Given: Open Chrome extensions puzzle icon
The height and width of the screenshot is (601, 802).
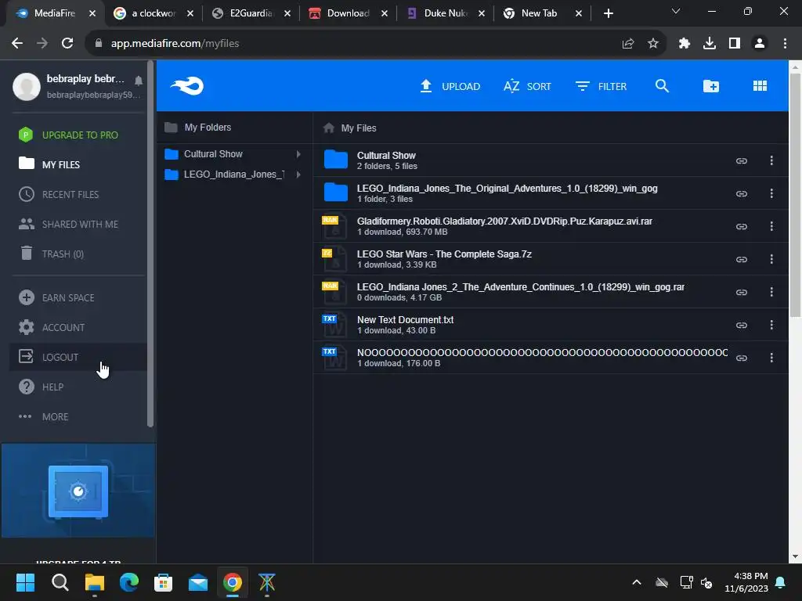Looking at the screenshot, I should click(x=684, y=44).
